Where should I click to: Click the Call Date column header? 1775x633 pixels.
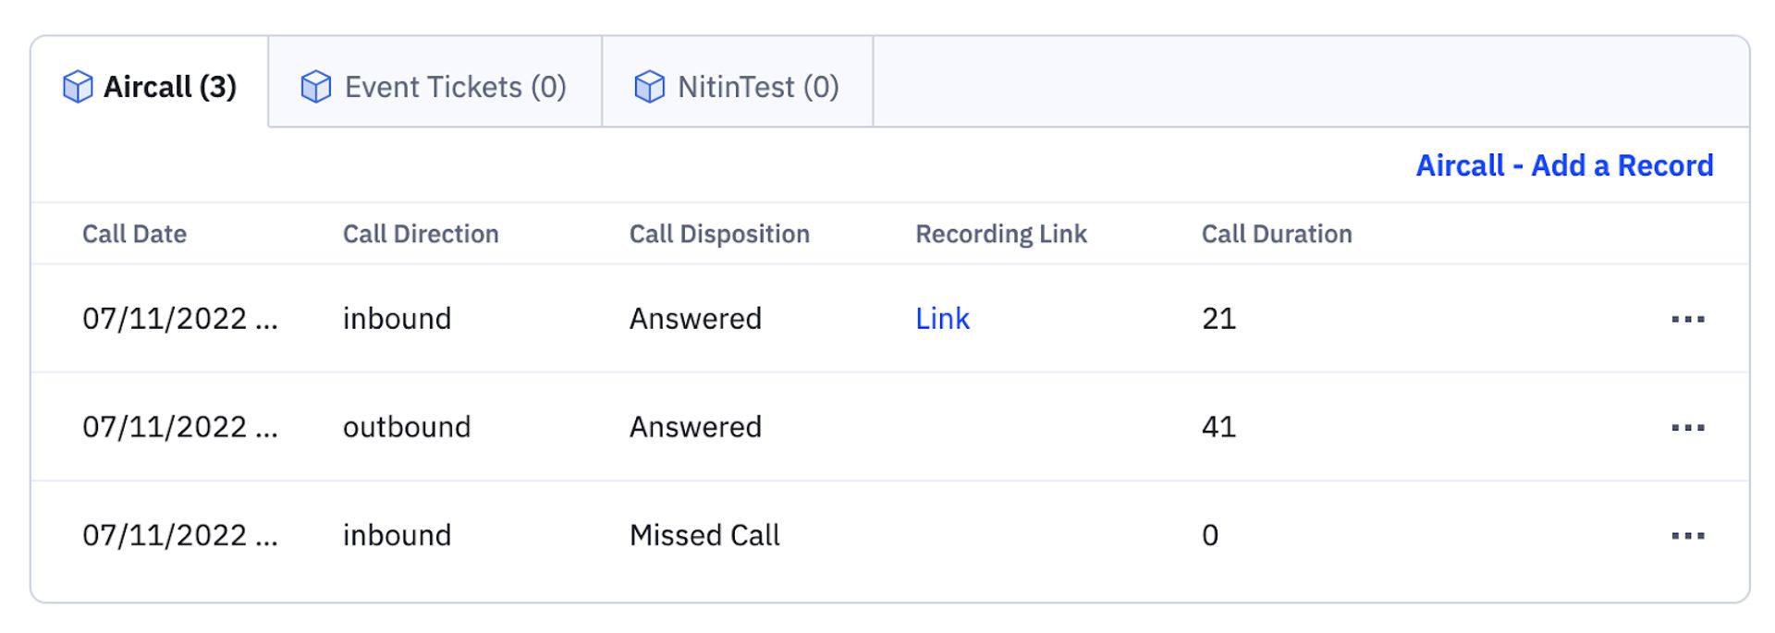click(x=134, y=234)
